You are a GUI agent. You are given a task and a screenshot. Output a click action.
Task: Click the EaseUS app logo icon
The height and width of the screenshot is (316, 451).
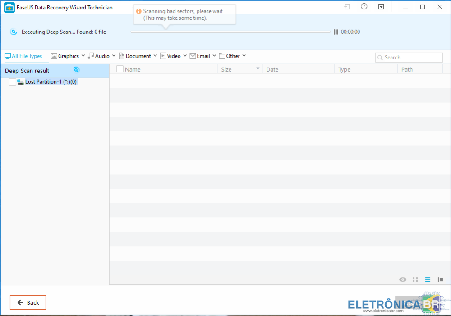[9, 8]
